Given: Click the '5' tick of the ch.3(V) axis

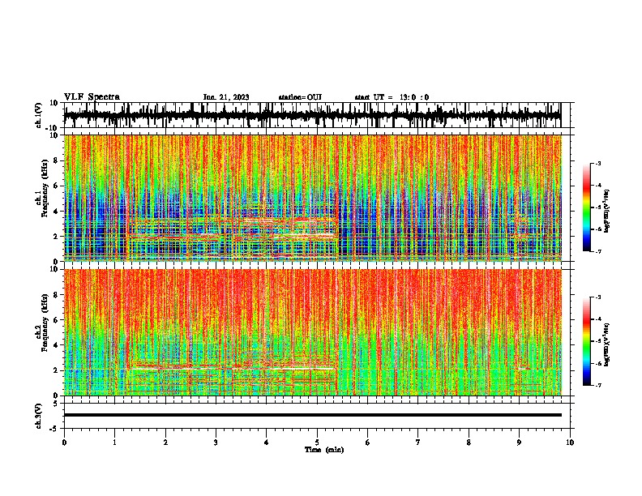Looking at the screenshot, I should pos(57,404).
